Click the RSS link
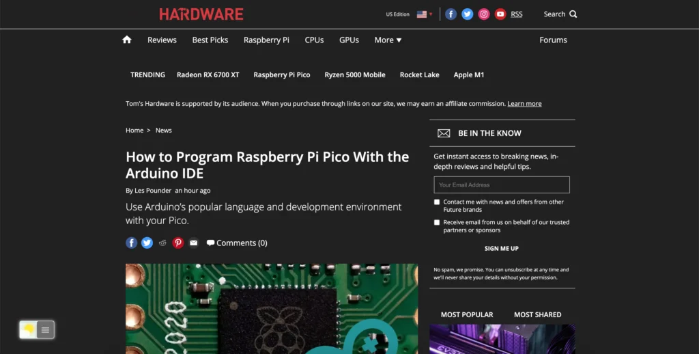 517,14
